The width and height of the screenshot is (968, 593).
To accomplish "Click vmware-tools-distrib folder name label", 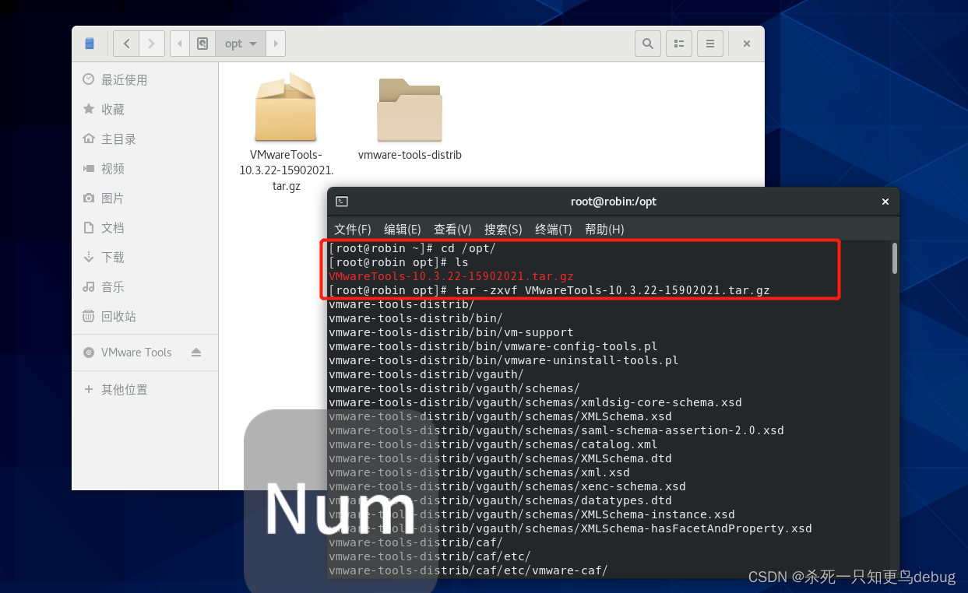I will 410,155.
